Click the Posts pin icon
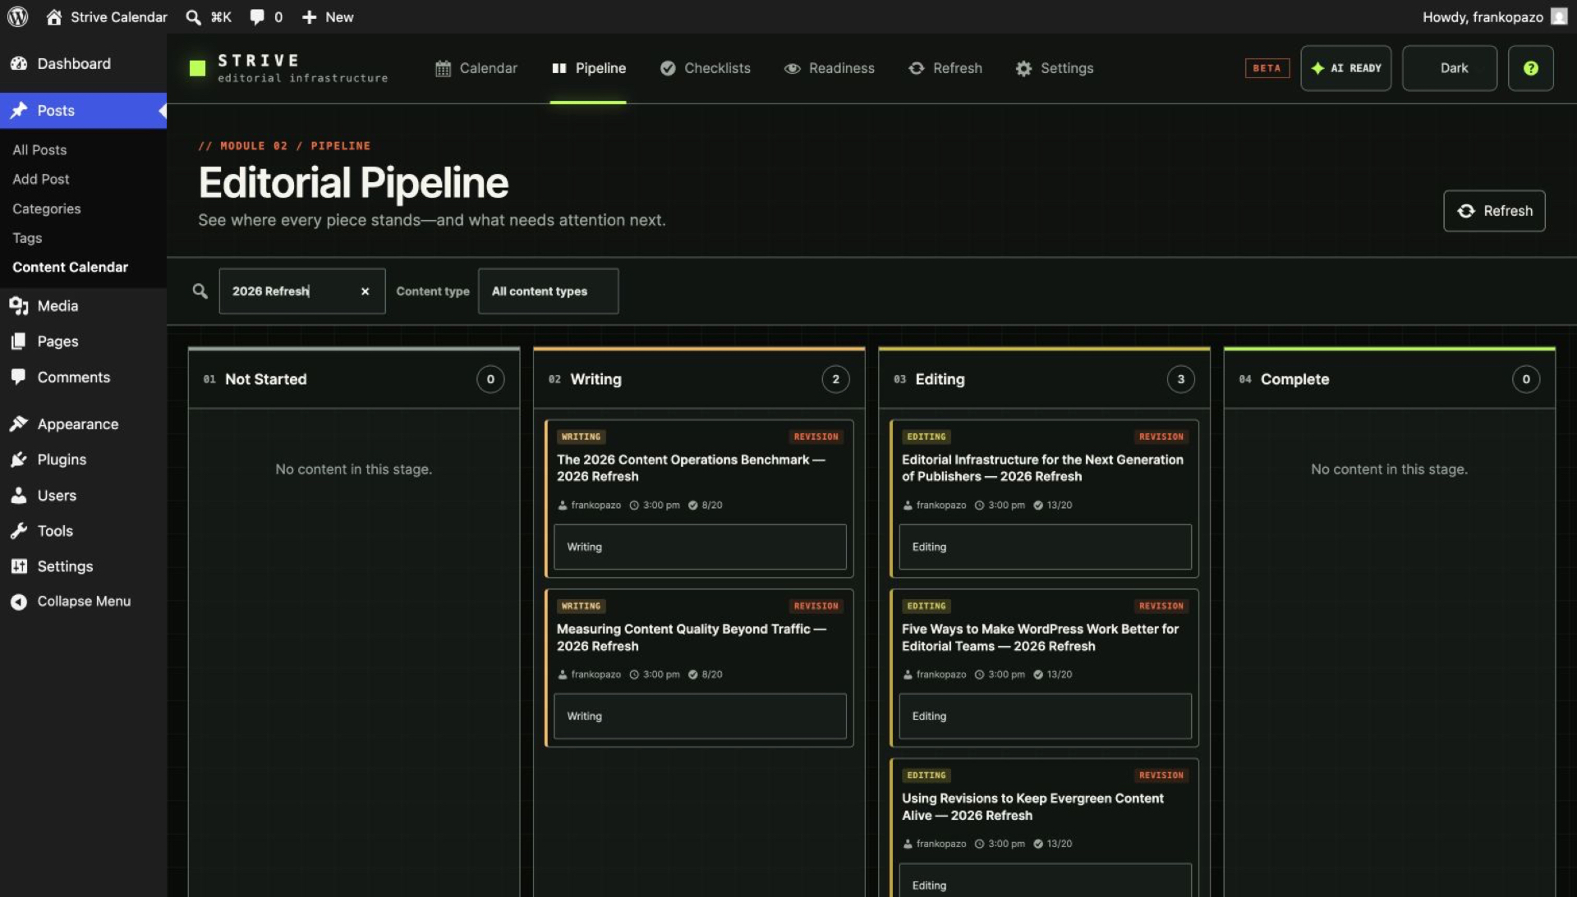 [19, 110]
